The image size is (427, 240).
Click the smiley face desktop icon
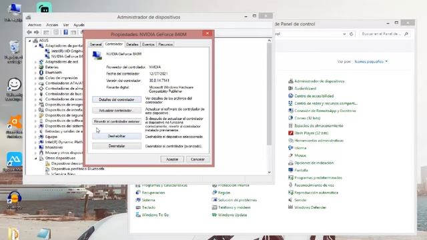coord(14,85)
